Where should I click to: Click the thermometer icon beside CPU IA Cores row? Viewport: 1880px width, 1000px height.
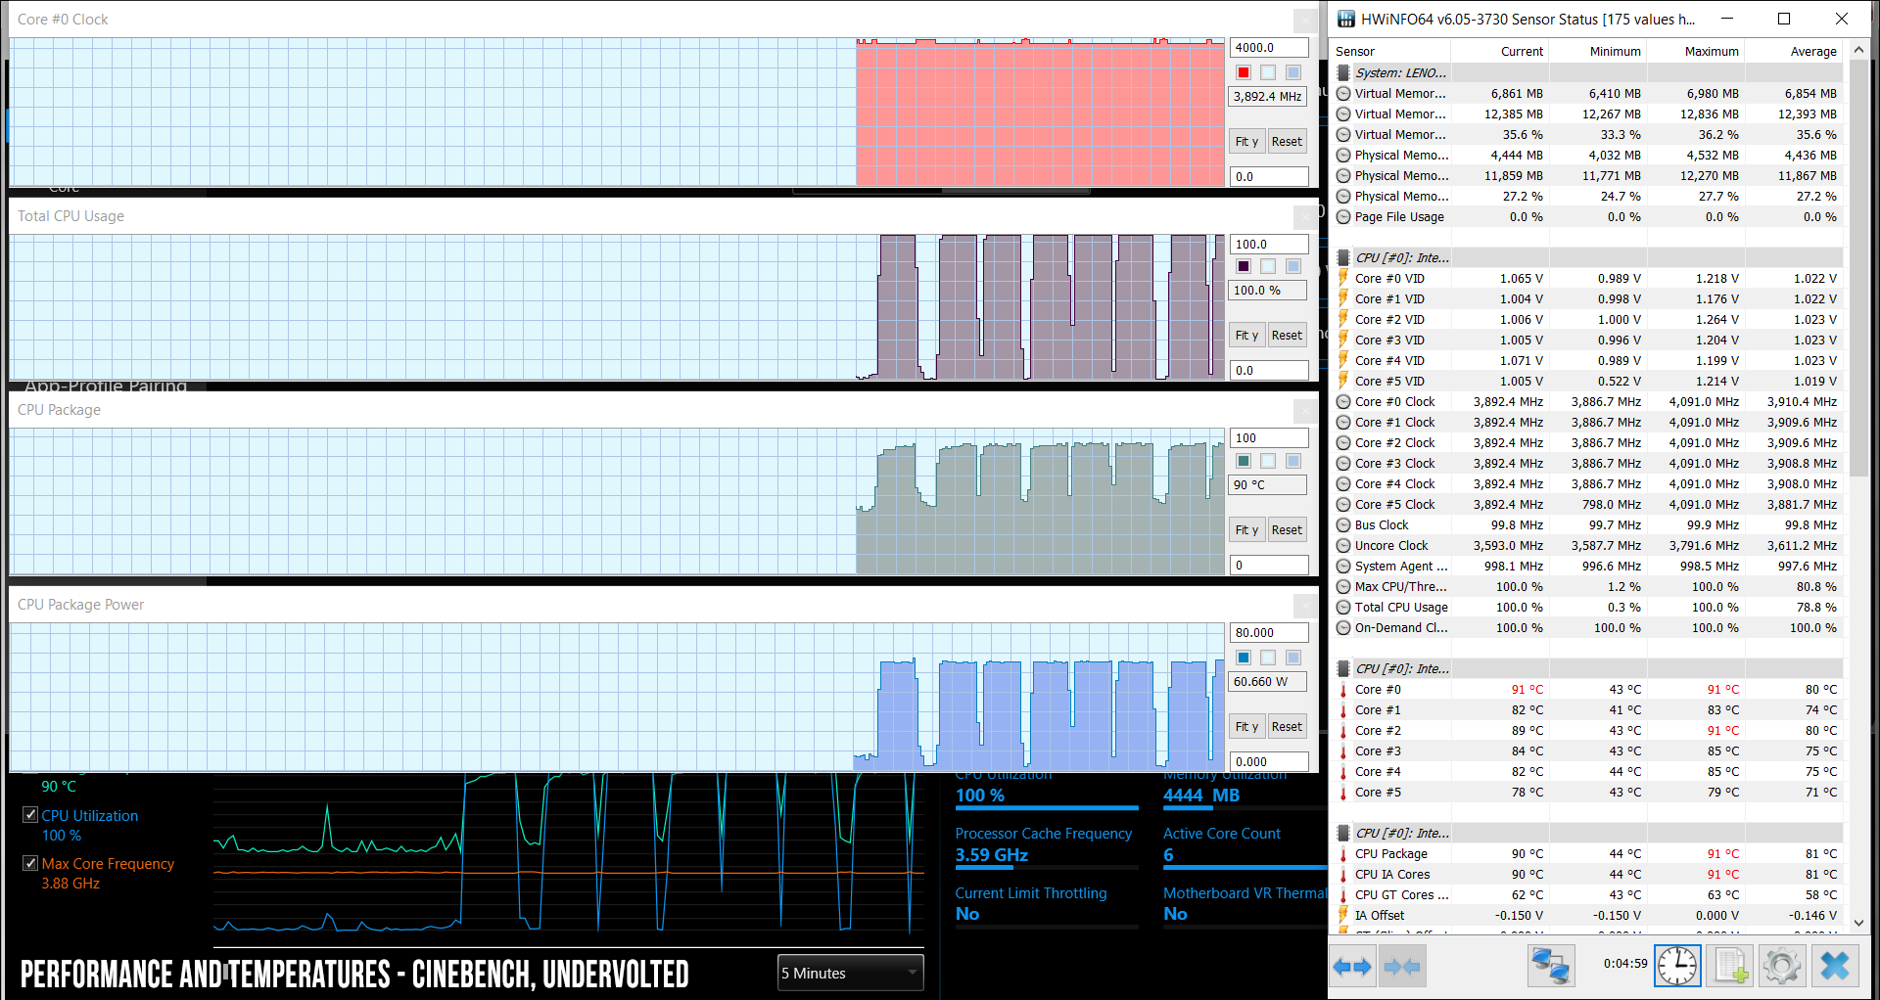pos(1343,874)
